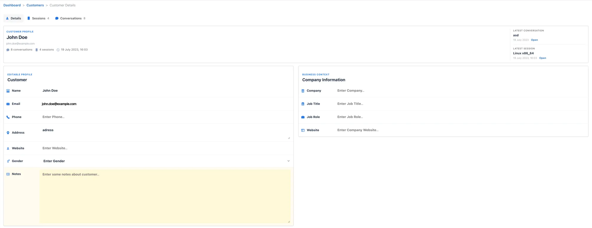The image size is (592, 228).
Task: Click the location pin icon beside Address
Action: [8, 133]
